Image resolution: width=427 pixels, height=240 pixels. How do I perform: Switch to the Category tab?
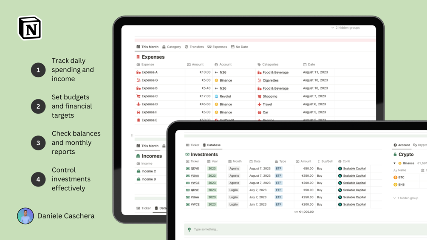[172, 47]
